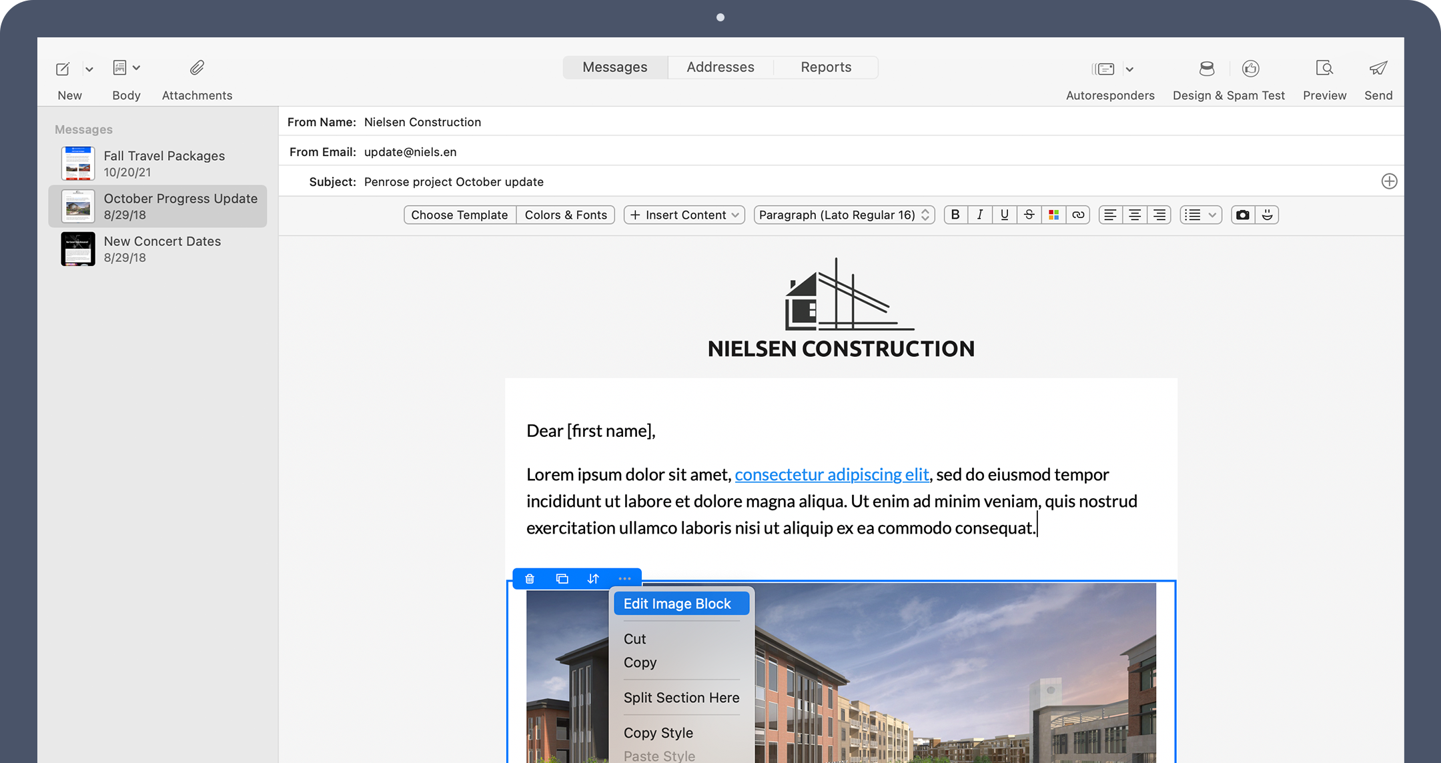The image size is (1441, 763).
Task: Click the Insert Image icon
Action: pyautogui.click(x=1243, y=214)
